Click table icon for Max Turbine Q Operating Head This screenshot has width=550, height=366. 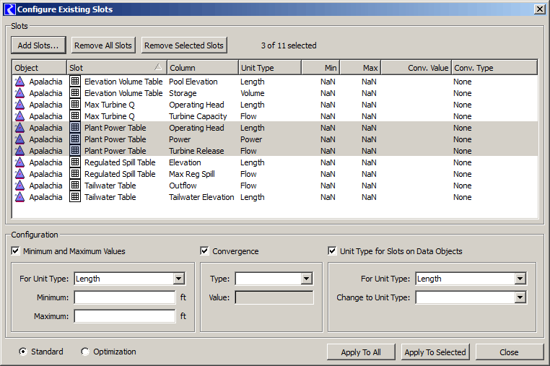point(75,104)
